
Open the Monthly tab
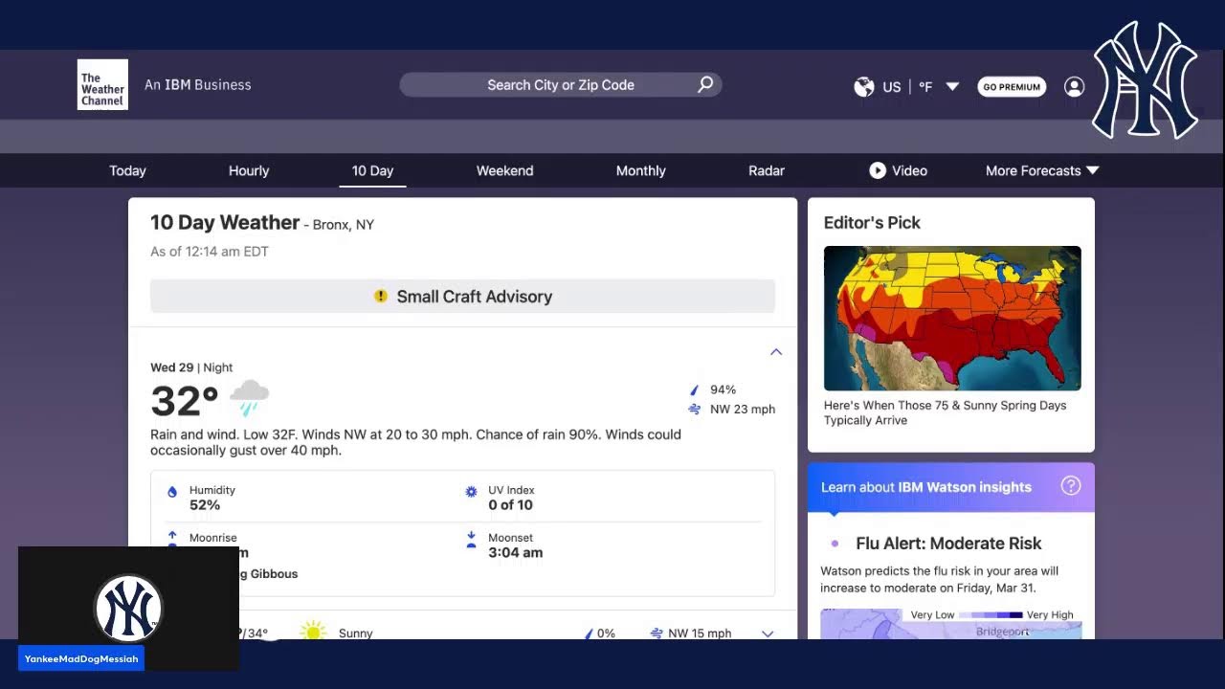point(640,170)
